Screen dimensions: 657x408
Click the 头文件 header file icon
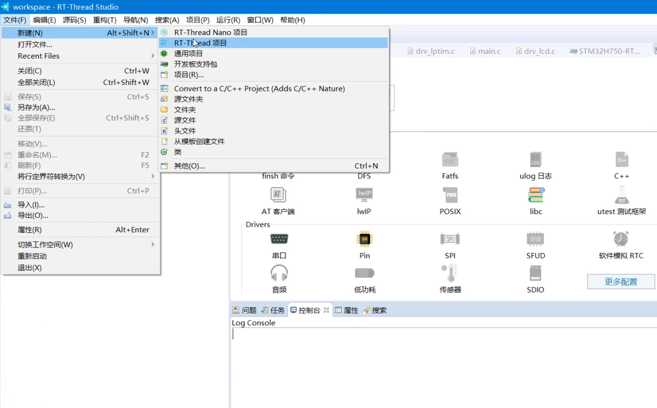[x=164, y=131]
